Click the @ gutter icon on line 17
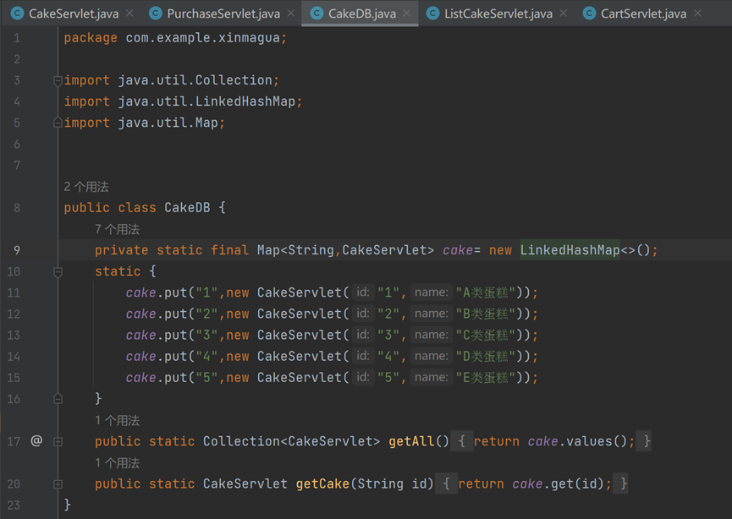 click(36, 440)
